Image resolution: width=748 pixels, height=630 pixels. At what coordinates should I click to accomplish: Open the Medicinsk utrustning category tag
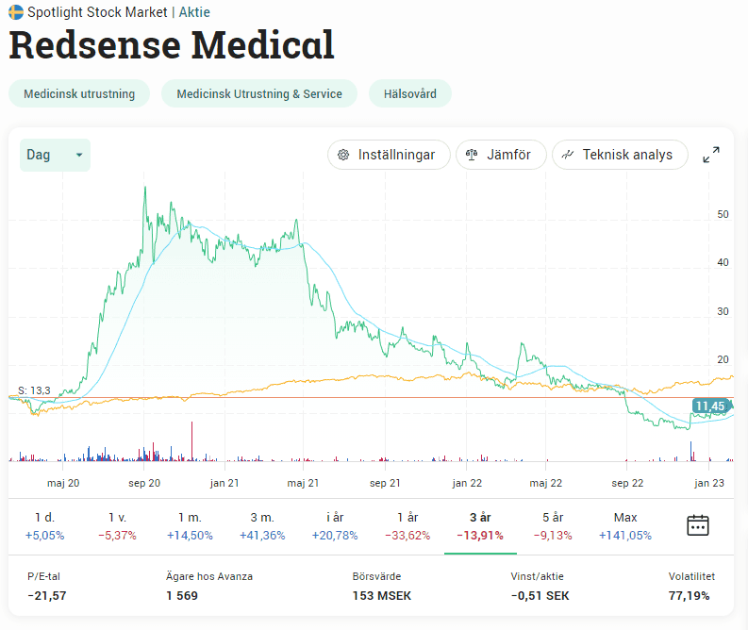[79, 93]
